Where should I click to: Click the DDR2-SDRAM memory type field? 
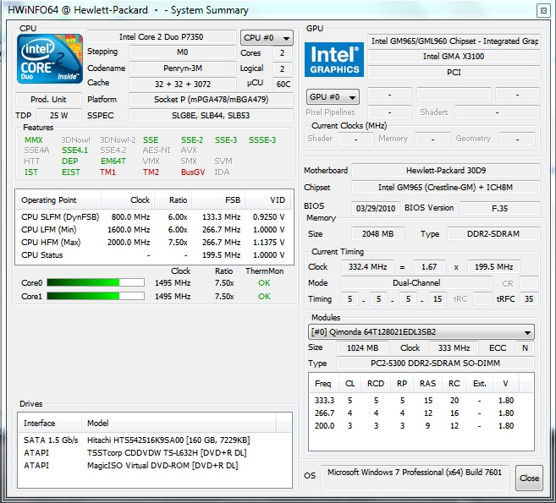[x=493, y=234]
